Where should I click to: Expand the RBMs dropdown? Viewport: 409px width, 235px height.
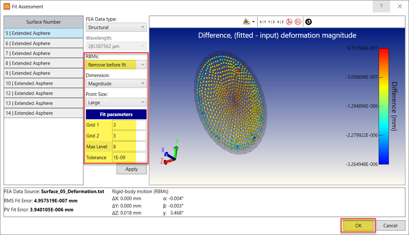click(116, 65)
